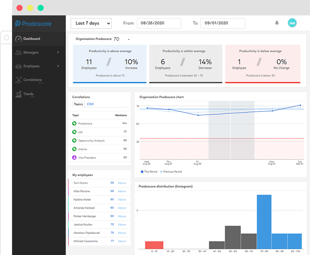This screenshot has height=255, width=310.
Task: Click the tall blue 70-80 histogram bar
Action: pos(264,222)
